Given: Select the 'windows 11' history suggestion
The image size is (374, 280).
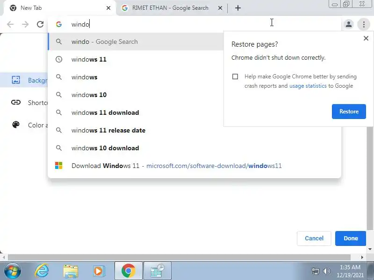Looking at the screenshot, I should pos(136,59).
